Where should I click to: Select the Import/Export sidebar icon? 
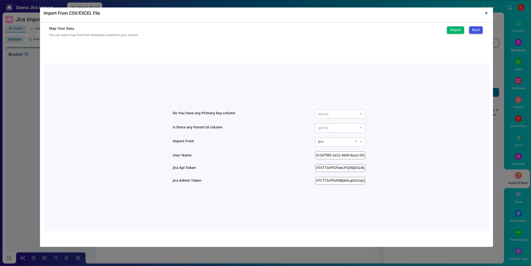point(518,176)
